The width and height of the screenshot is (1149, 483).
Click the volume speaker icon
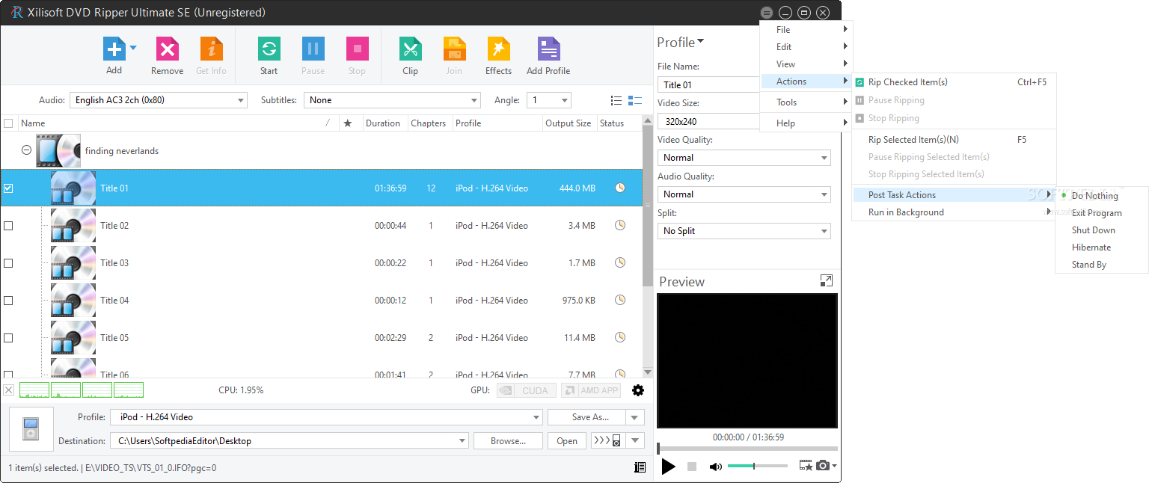tap(716, 467)
